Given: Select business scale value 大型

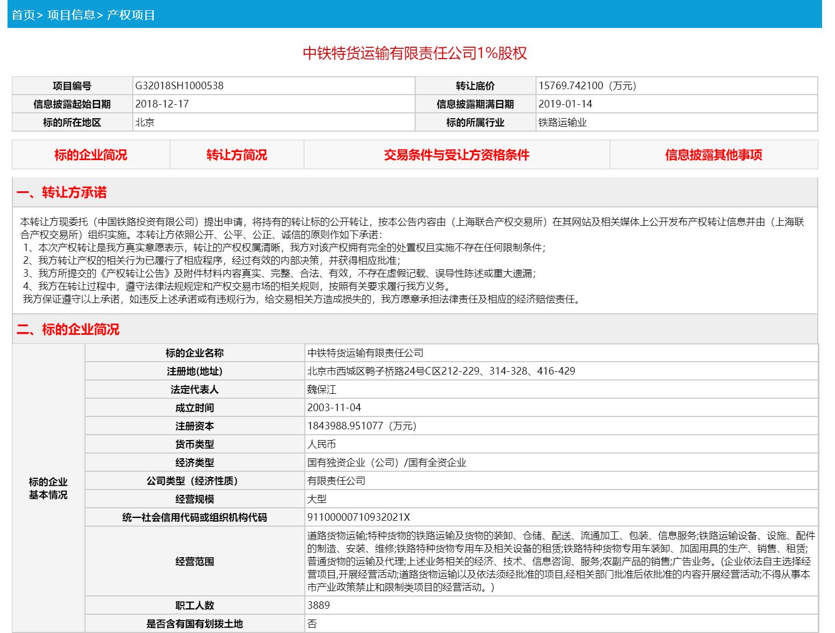Looking at the screenshot, I should [317, 499].
